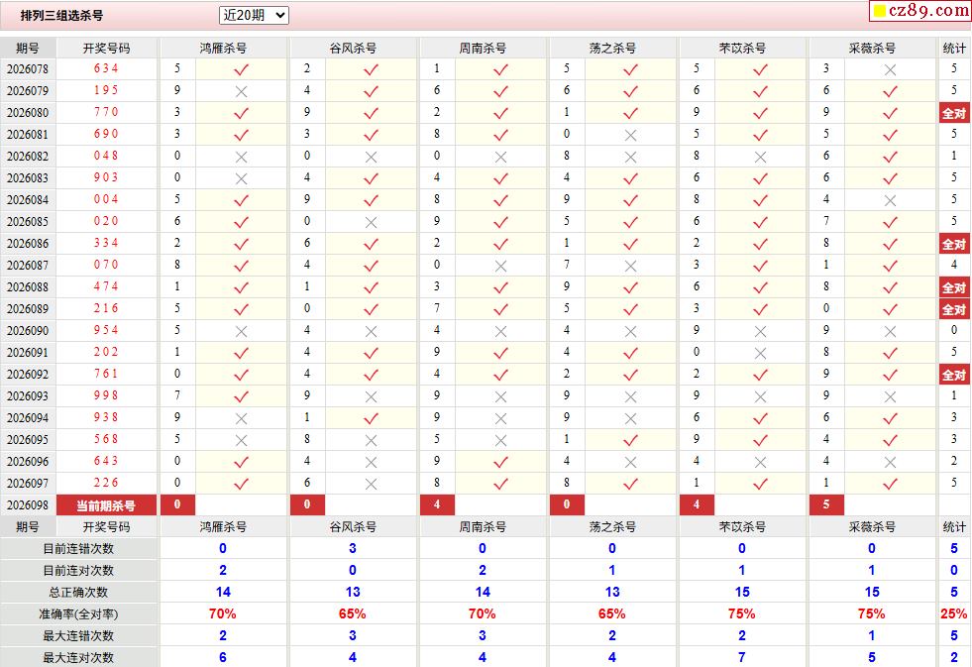
Task: Click the yellow square beside cz89.com
Action: click(878, 12)
